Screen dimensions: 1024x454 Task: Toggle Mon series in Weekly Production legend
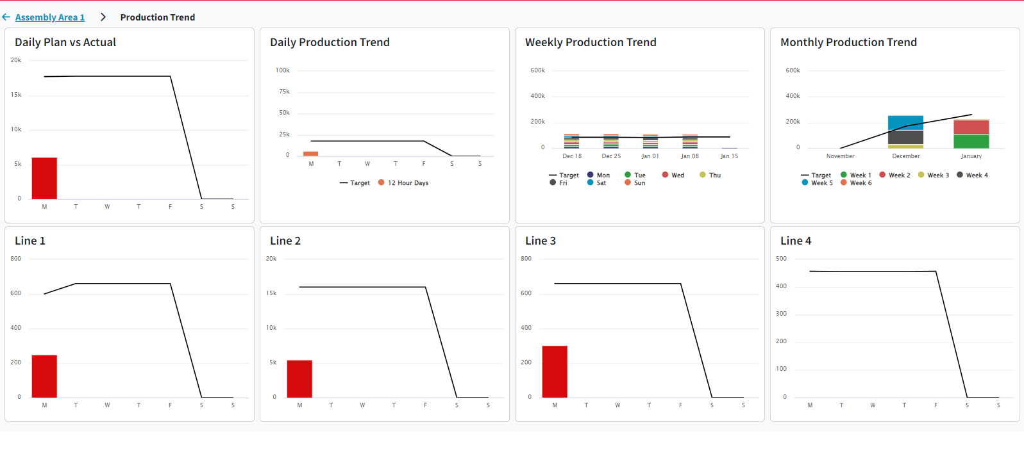599,175
